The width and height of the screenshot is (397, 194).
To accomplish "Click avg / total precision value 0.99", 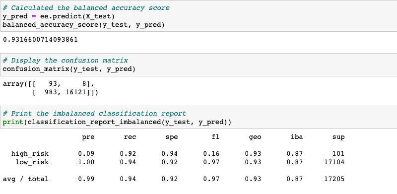I will pos(86,179).
